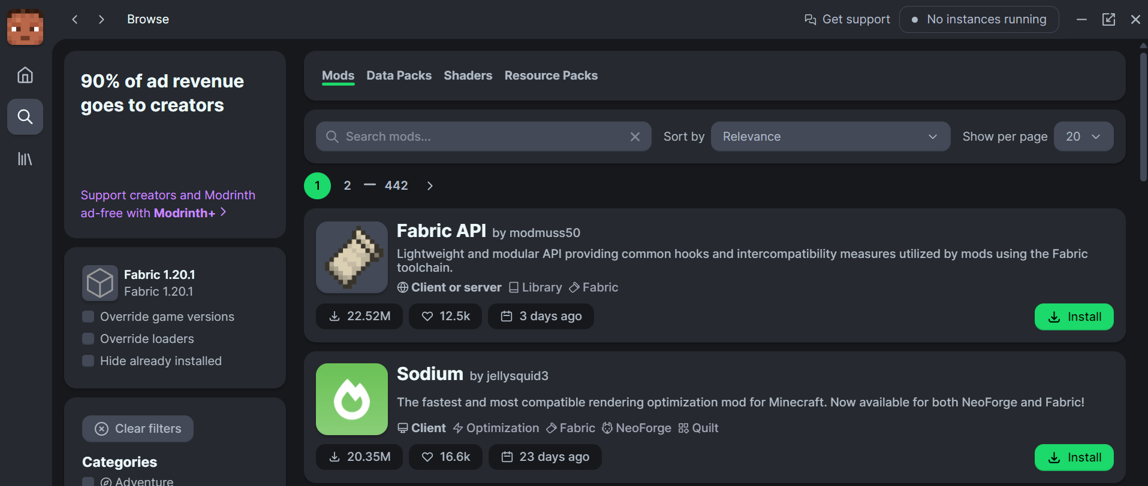1148x486 pixels.
Task: Click the Get support chat icon
Action: click(810, 20)
